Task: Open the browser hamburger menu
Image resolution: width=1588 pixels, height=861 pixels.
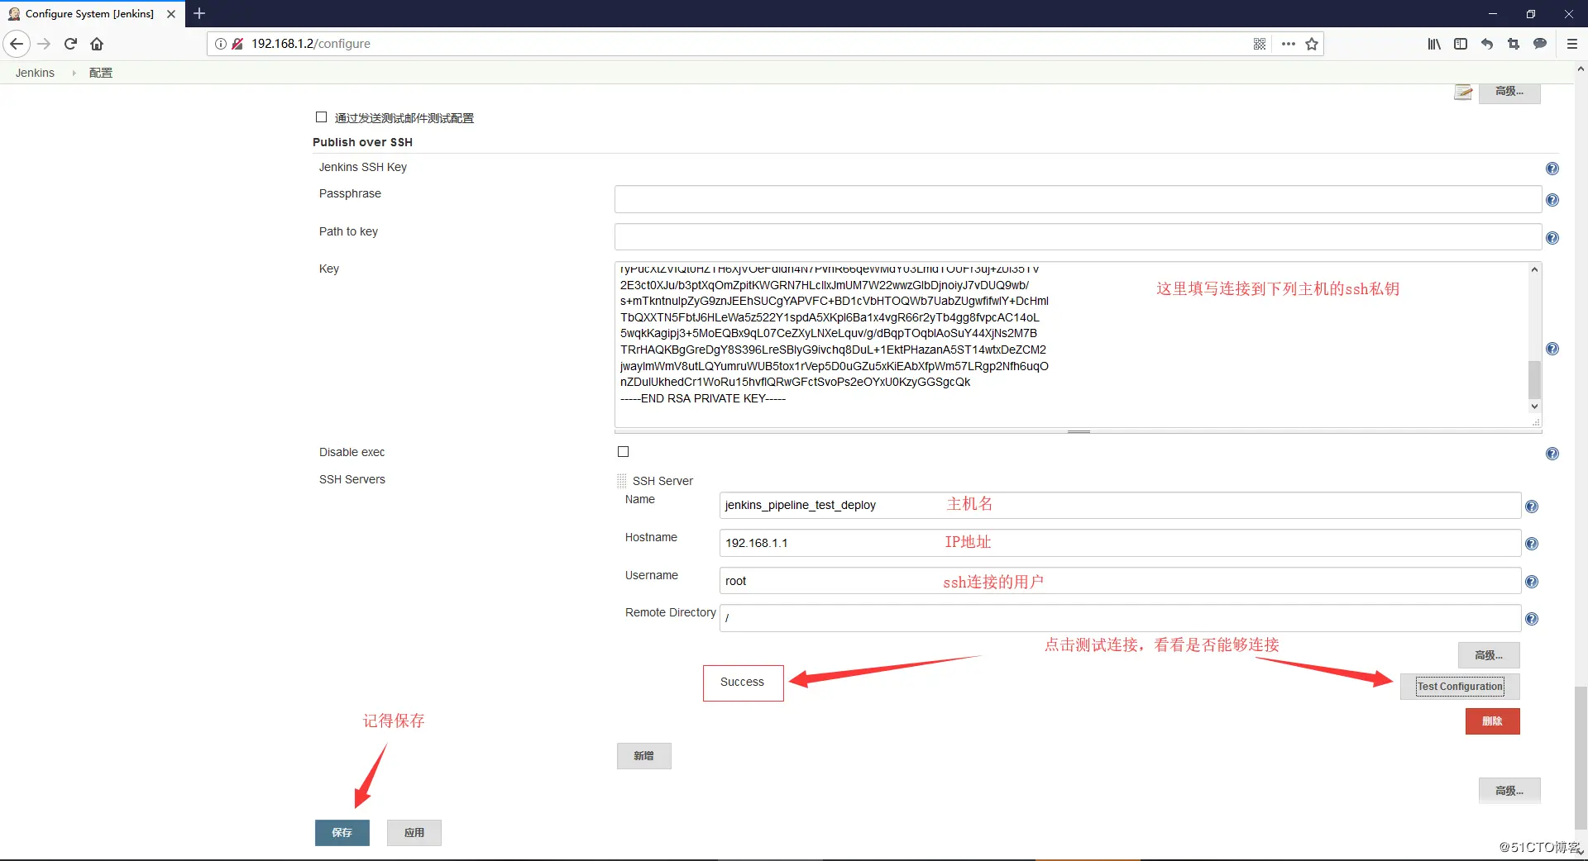Action: tap(1572, 44)
